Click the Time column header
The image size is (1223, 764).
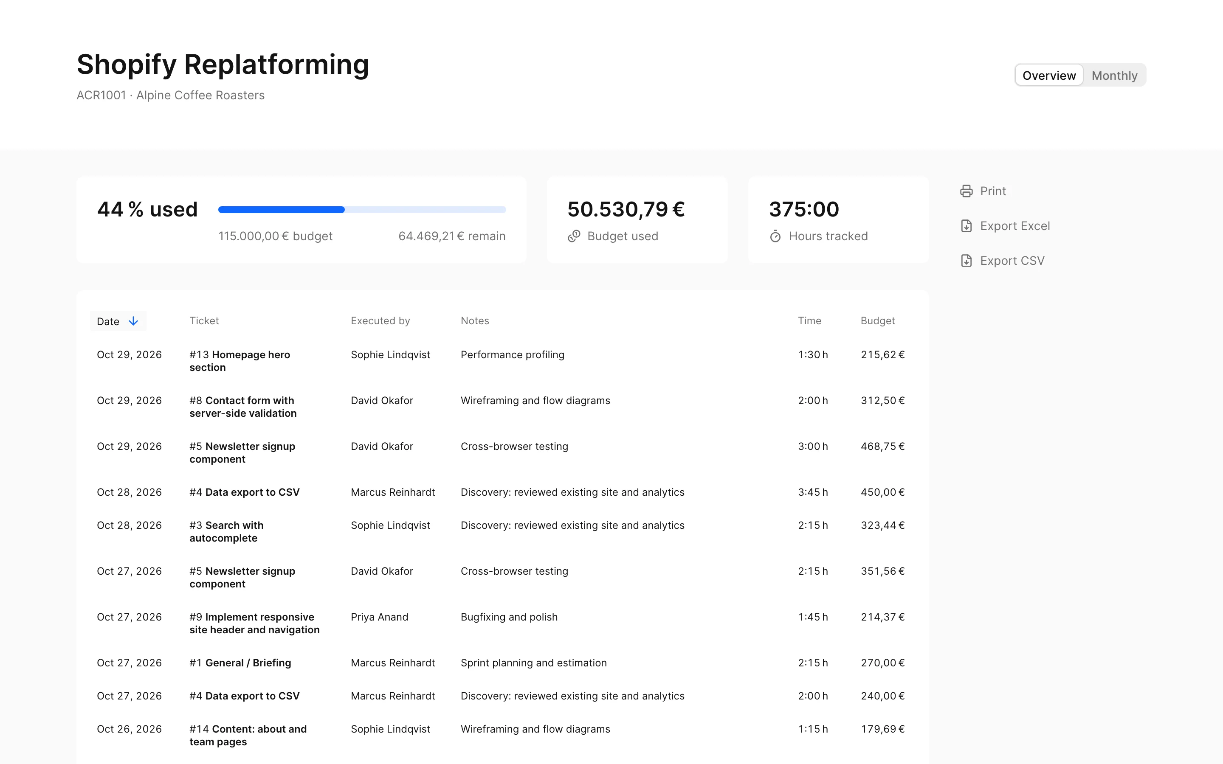pyautogui.click(x=810, y=321)
